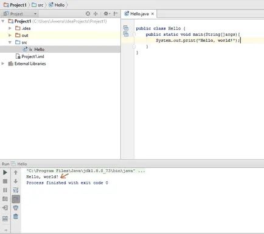Toggle soft-wrap in console output
The width and height of the screenshot is (264, 234).
coord(16,190)
